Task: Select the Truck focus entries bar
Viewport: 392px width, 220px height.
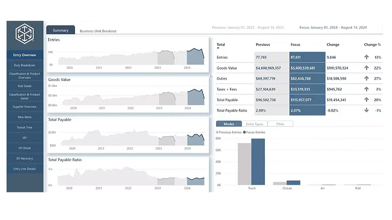Action: coord(258,162)
